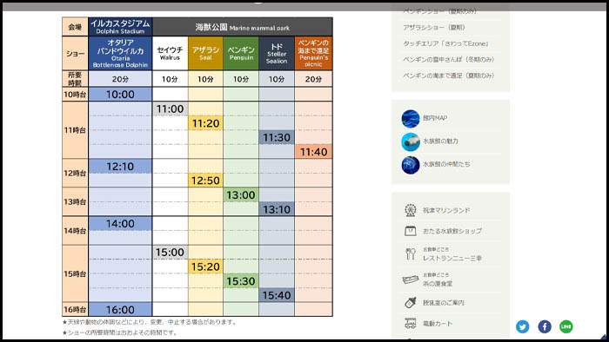Open the 海の屋食堂 tray icon
609x342 pixels.
tap(410, 280)
